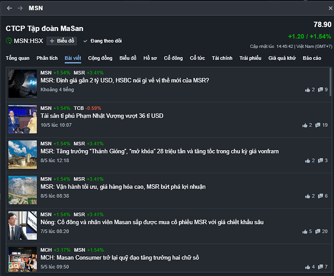Open the Hồ sơ tab

pyautogui.click(x=150, y=58)
